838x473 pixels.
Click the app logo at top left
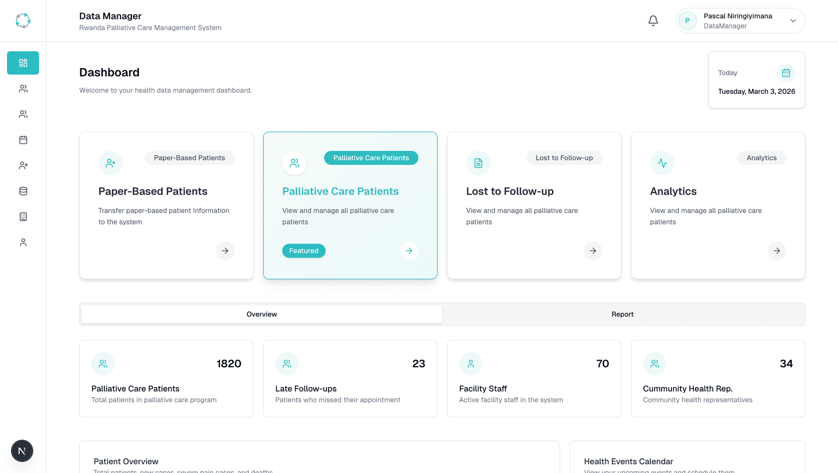tap(23, 20)
